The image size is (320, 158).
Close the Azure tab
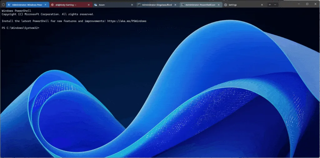132,5
